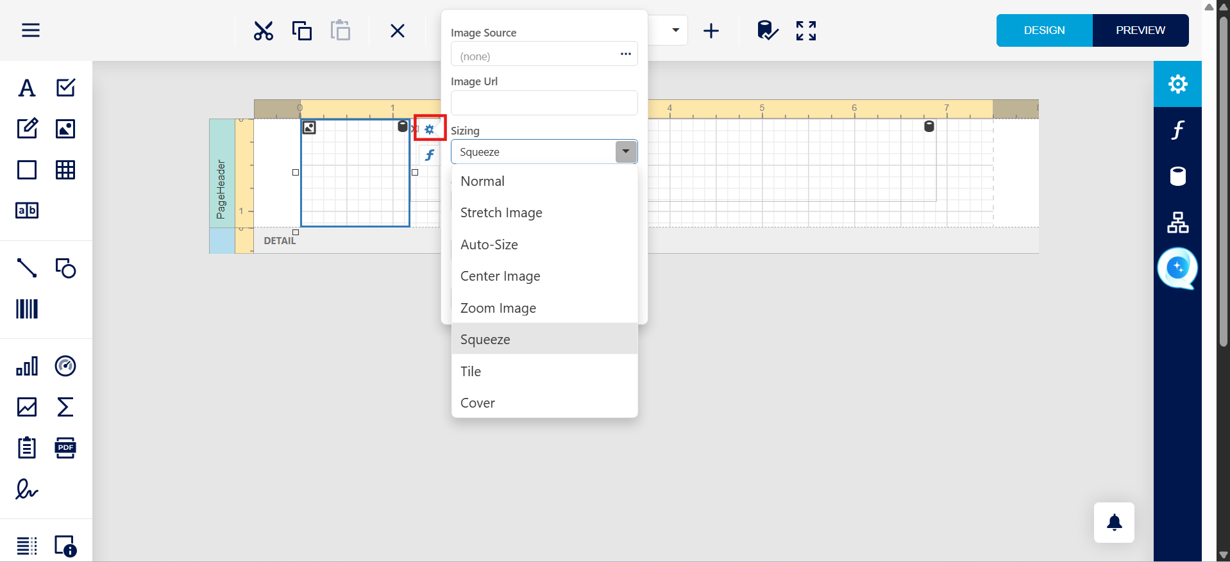Click the Image Url input field
Screen dimensions: 1230x562
[x=544, y=103]
